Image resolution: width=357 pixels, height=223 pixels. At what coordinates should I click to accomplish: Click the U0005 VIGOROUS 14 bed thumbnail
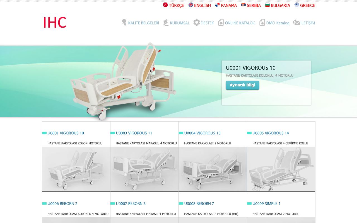(x=281, y=169)
